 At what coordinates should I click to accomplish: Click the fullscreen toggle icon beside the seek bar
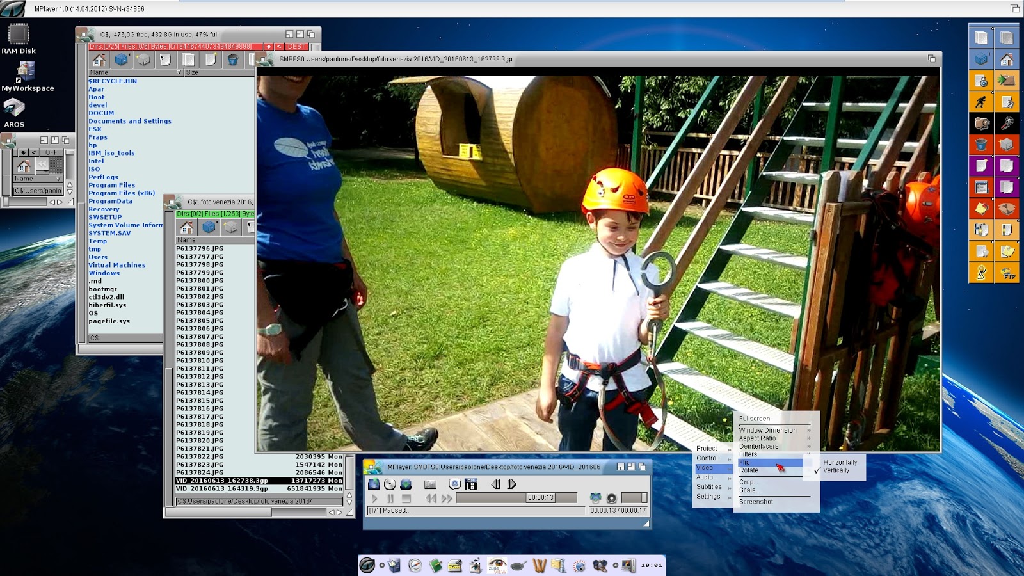[595, 498]
